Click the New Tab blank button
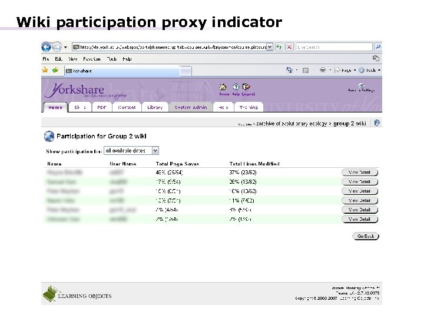Screen dimensions: 424x318 (185, 71)
